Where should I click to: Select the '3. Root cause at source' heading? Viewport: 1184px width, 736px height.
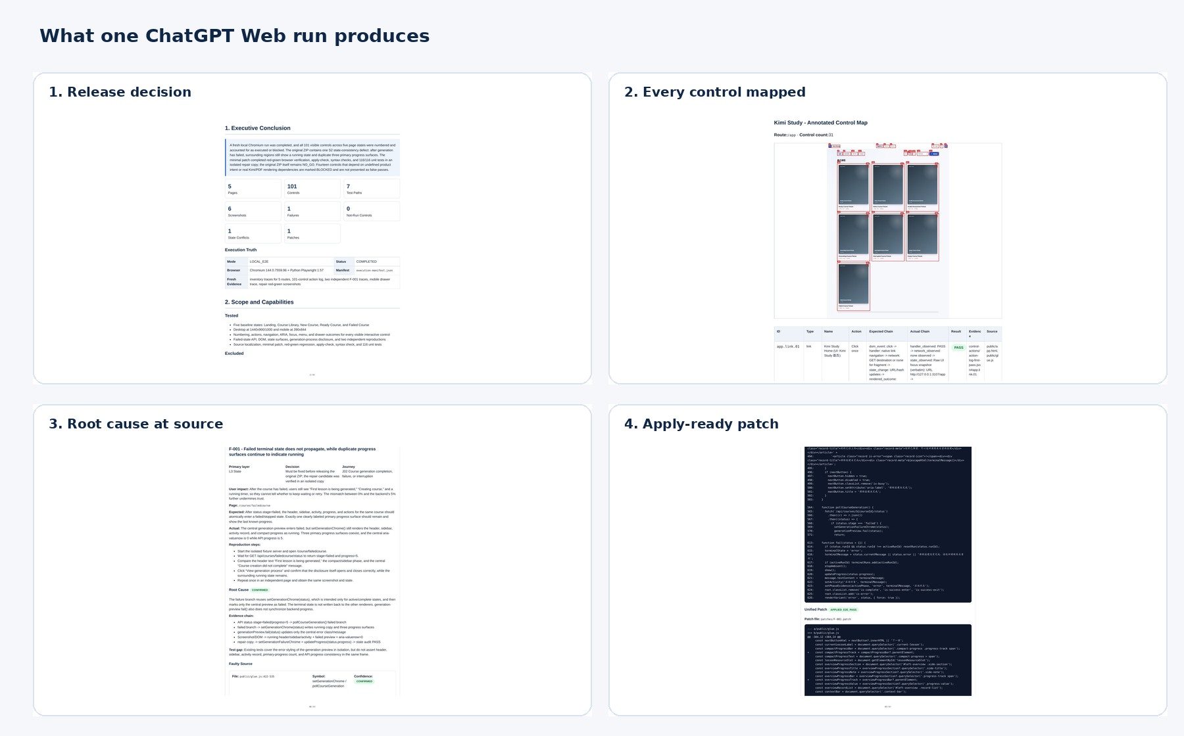[136, 424]
